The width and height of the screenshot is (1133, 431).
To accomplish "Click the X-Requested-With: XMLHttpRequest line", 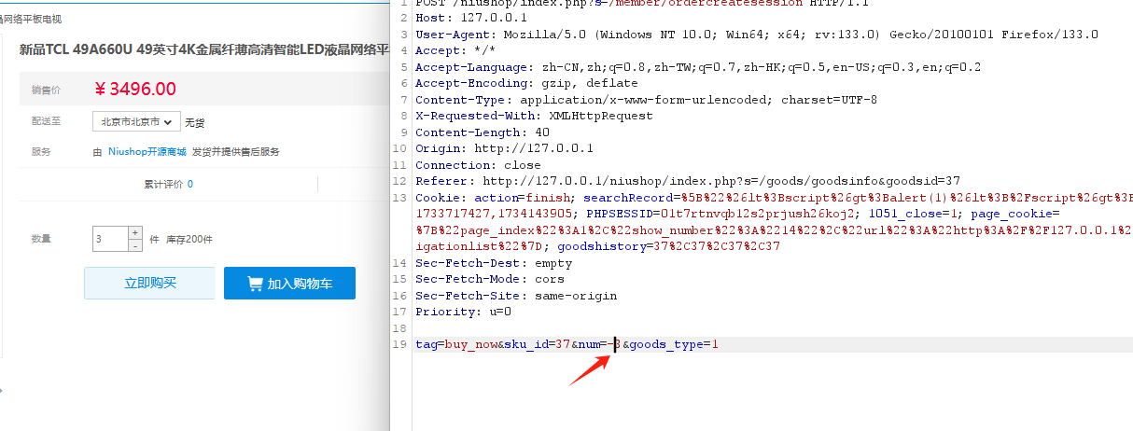I will [x=534, y=116].
